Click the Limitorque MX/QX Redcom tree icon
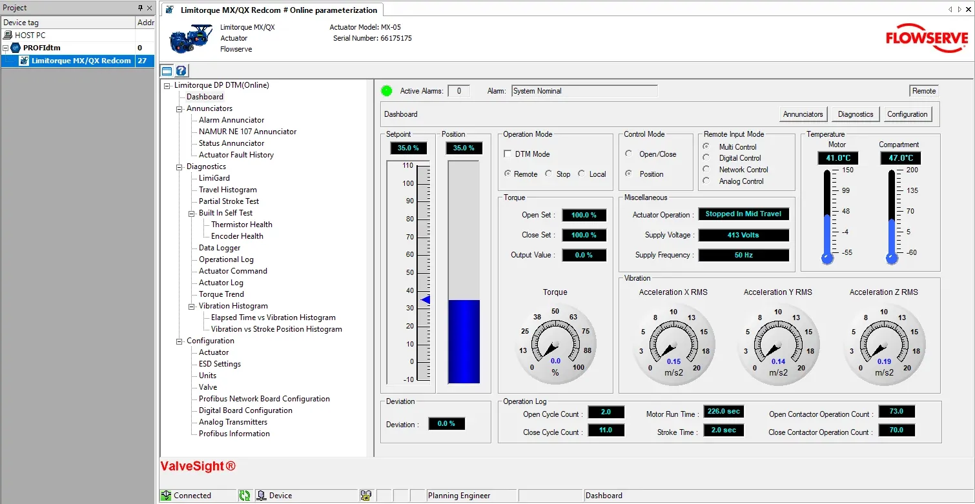 [25, 61]
